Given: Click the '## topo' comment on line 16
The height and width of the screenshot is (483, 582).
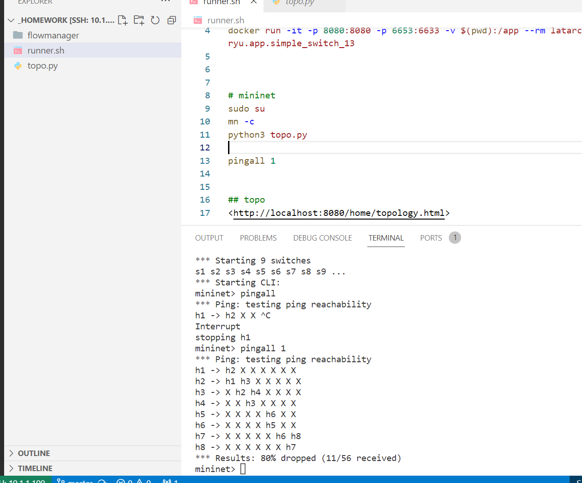Looking at the screenshot, I should coord(246,200).
